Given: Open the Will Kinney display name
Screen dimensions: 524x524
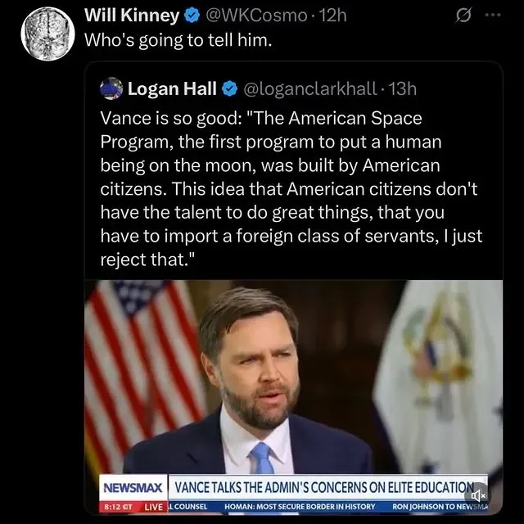Looking at the screenshot, I should coord(132,16).
